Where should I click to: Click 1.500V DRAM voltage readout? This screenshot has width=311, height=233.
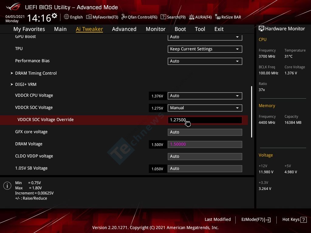[x=157, y=144]
